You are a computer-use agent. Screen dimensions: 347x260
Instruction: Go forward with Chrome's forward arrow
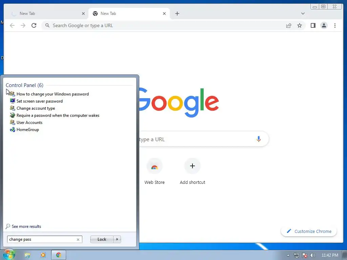(23, 25)
